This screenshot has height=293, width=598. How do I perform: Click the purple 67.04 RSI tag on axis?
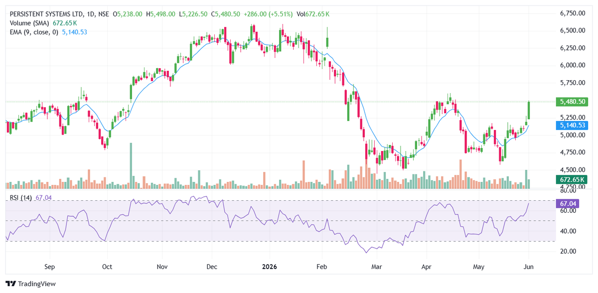pyautogui.click(x=568, y=203)
